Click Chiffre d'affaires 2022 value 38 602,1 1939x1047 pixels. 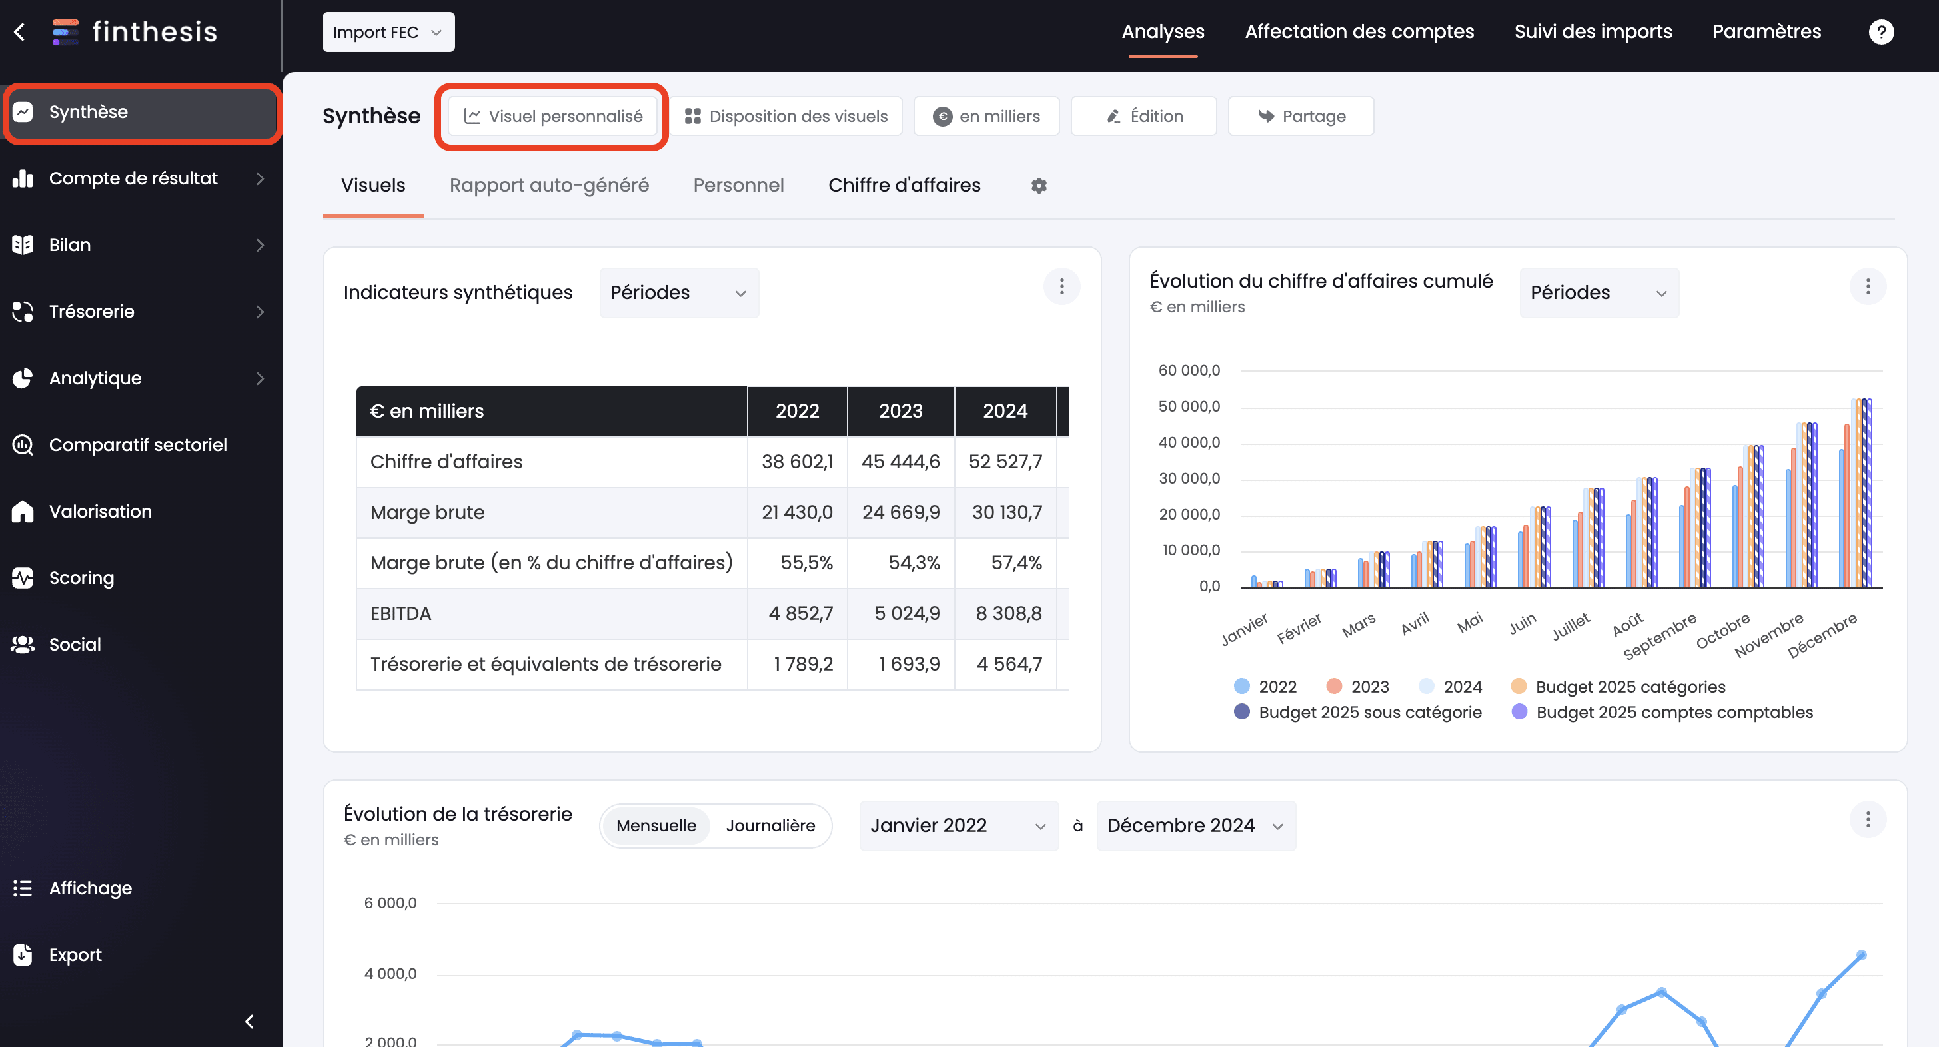tap(796, 461)
